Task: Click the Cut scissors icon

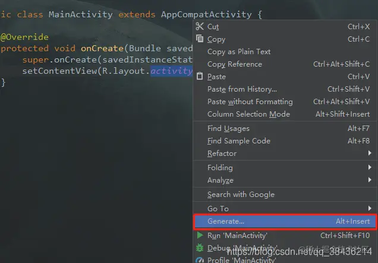Action: pyautogui.click(x=200, y=26)
